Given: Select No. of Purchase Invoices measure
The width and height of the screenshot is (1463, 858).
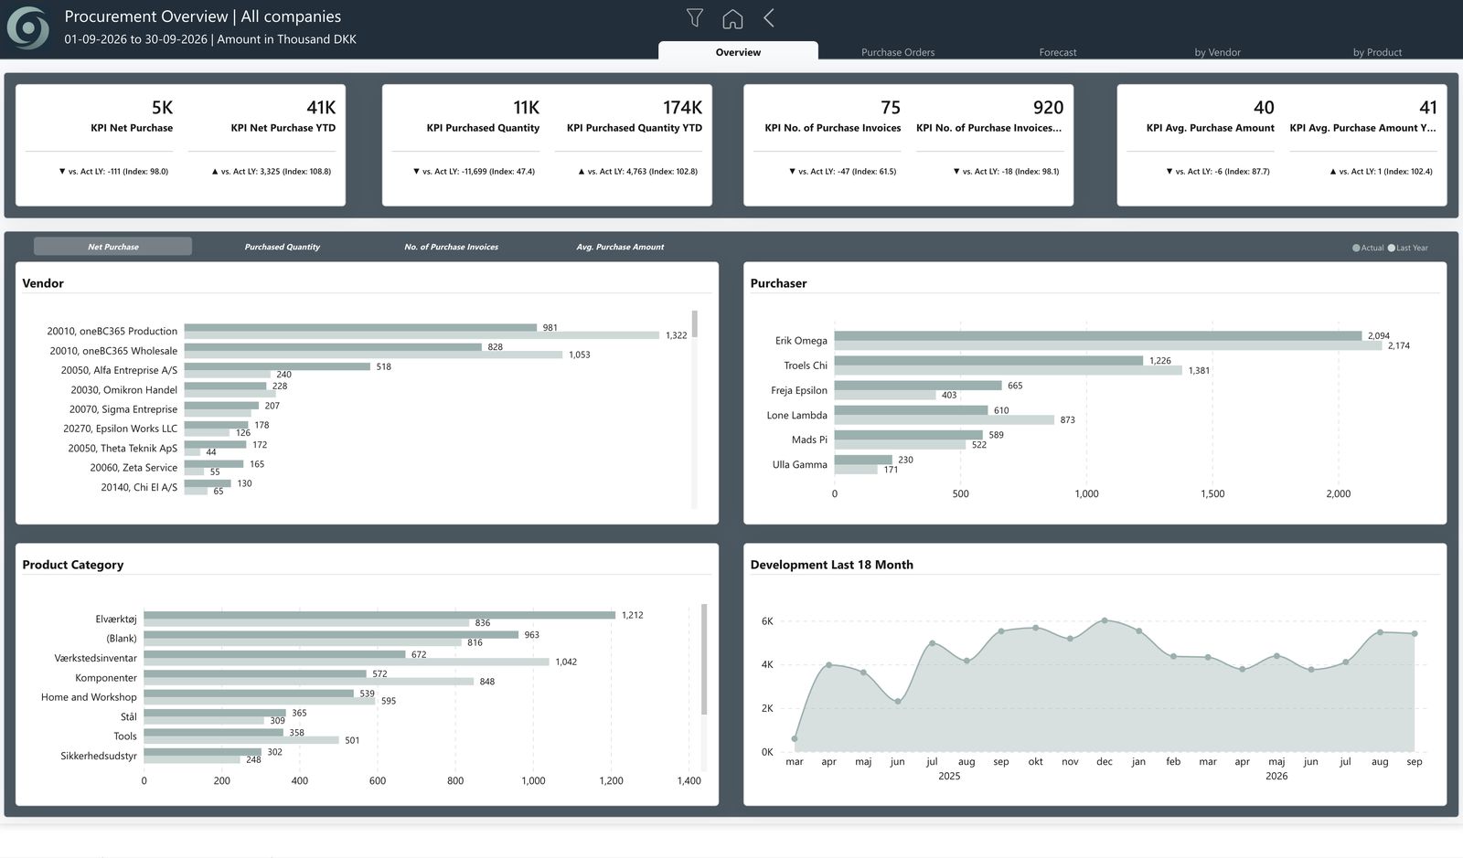Looking at the screenshot, I should (x=451, y=247).
